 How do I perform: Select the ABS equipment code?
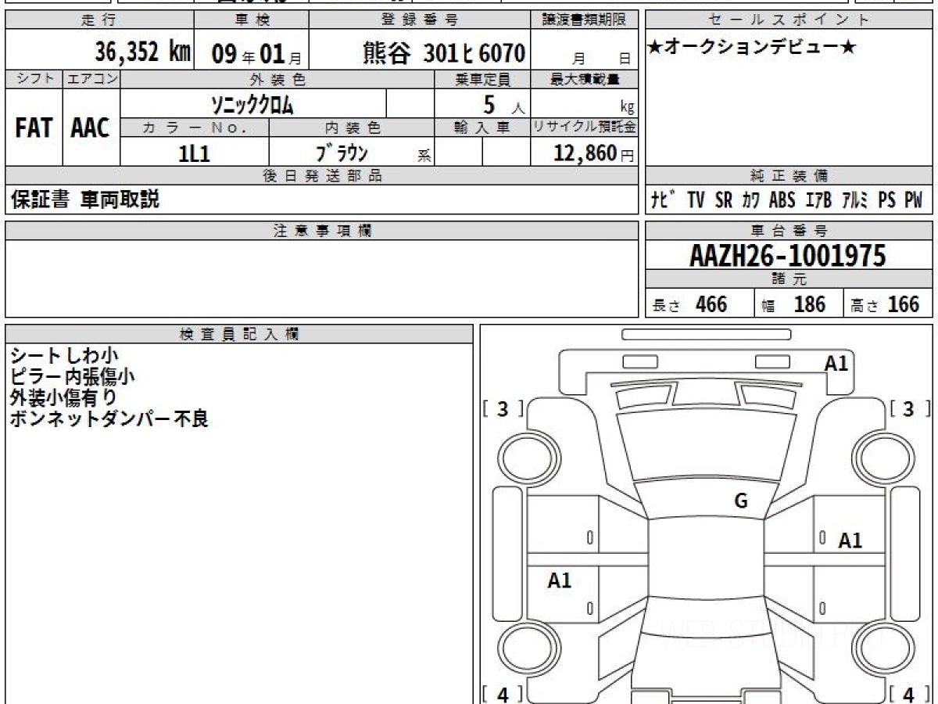coord(782,200)
